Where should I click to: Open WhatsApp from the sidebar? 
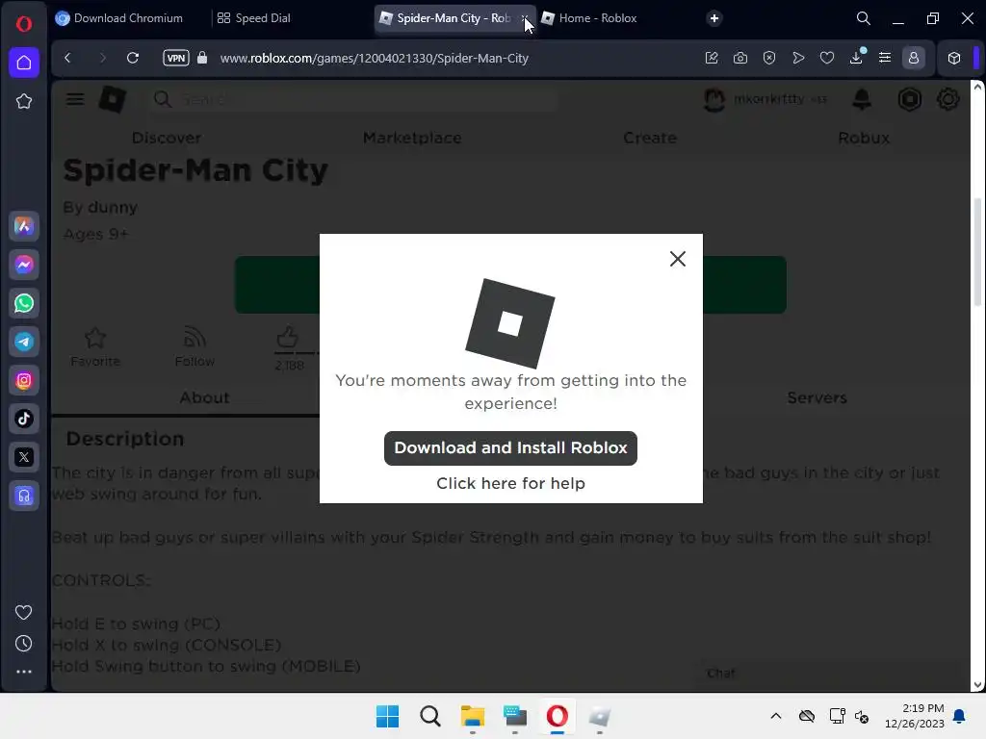point(24,303)
